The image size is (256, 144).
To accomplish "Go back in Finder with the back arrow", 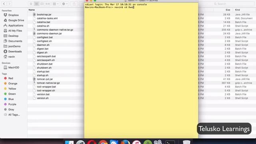I will coord(4,4).
